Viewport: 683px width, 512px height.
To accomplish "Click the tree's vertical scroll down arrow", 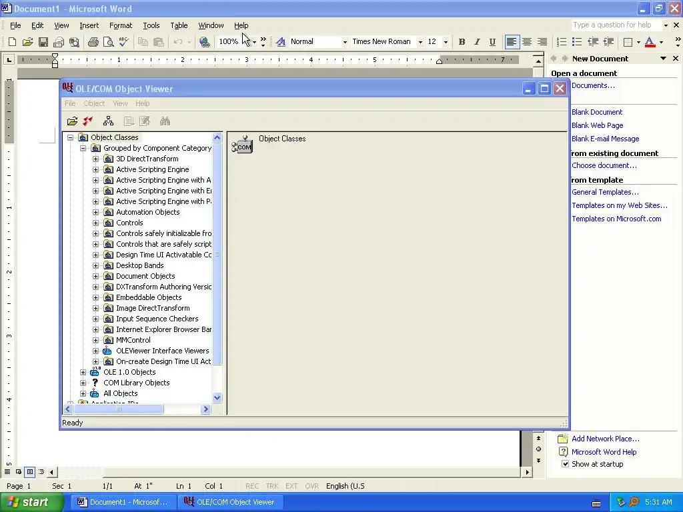I will [217, 397].
